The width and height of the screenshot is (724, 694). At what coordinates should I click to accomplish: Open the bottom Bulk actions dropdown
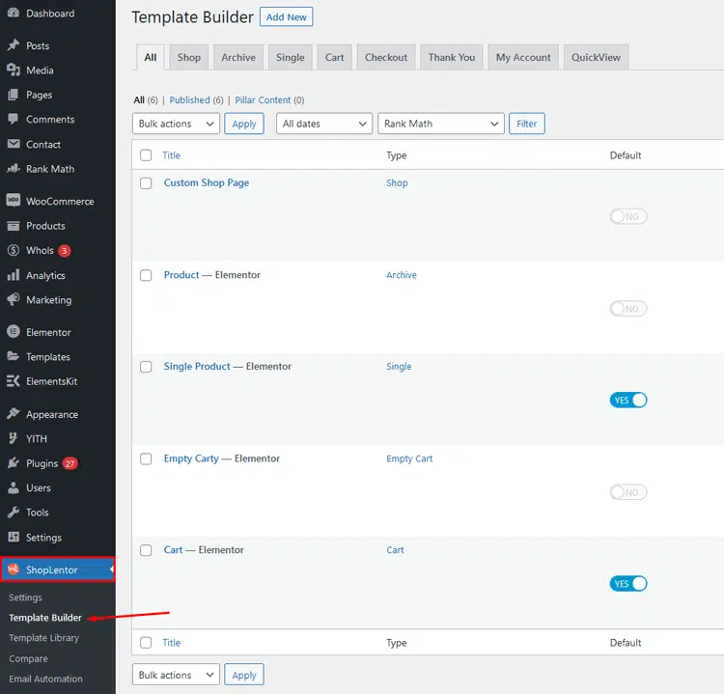pos(176,675)
